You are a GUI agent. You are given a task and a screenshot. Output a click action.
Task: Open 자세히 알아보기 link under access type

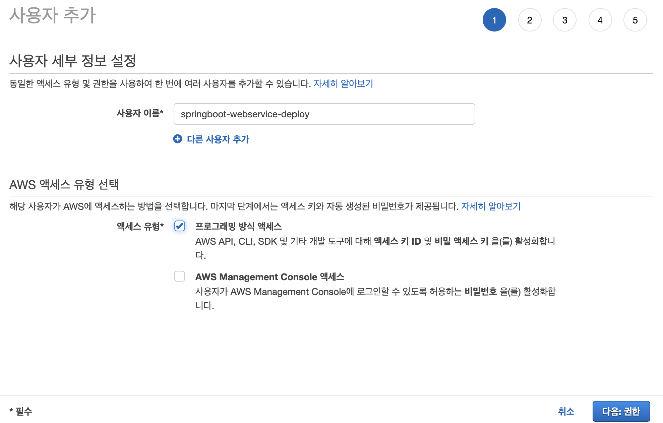pos(491,206)
